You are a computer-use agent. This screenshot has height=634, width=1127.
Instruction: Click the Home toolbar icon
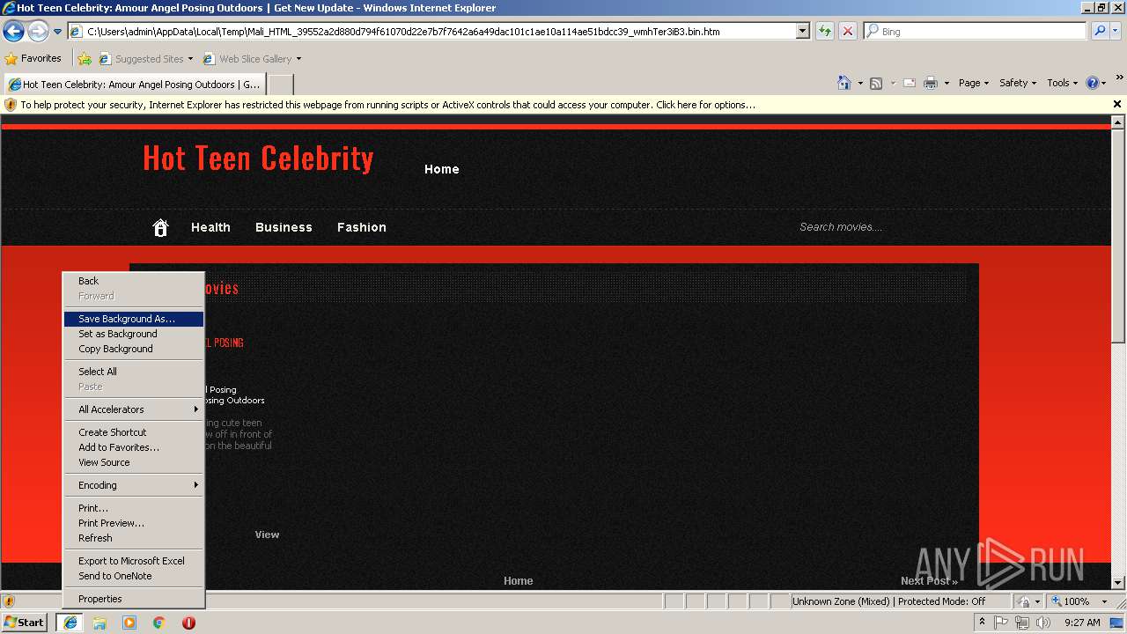point(843,83)
